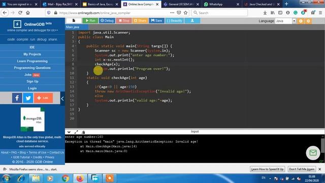The width and height of the screenshot is (325, 183).
Task: Create a new file with the file icon
Action: 74,20
